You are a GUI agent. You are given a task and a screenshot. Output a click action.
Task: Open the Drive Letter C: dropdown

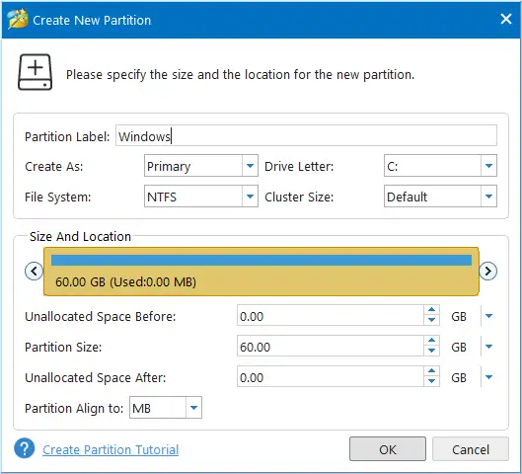click(440, 166)
